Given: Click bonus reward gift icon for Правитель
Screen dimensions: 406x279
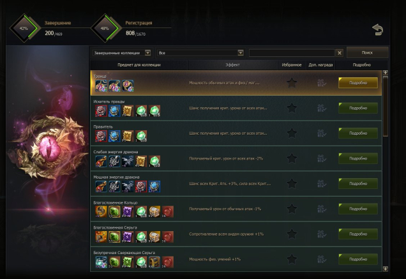Looking at the screenshot, I should pyautogui.click(x=321, y=133).
